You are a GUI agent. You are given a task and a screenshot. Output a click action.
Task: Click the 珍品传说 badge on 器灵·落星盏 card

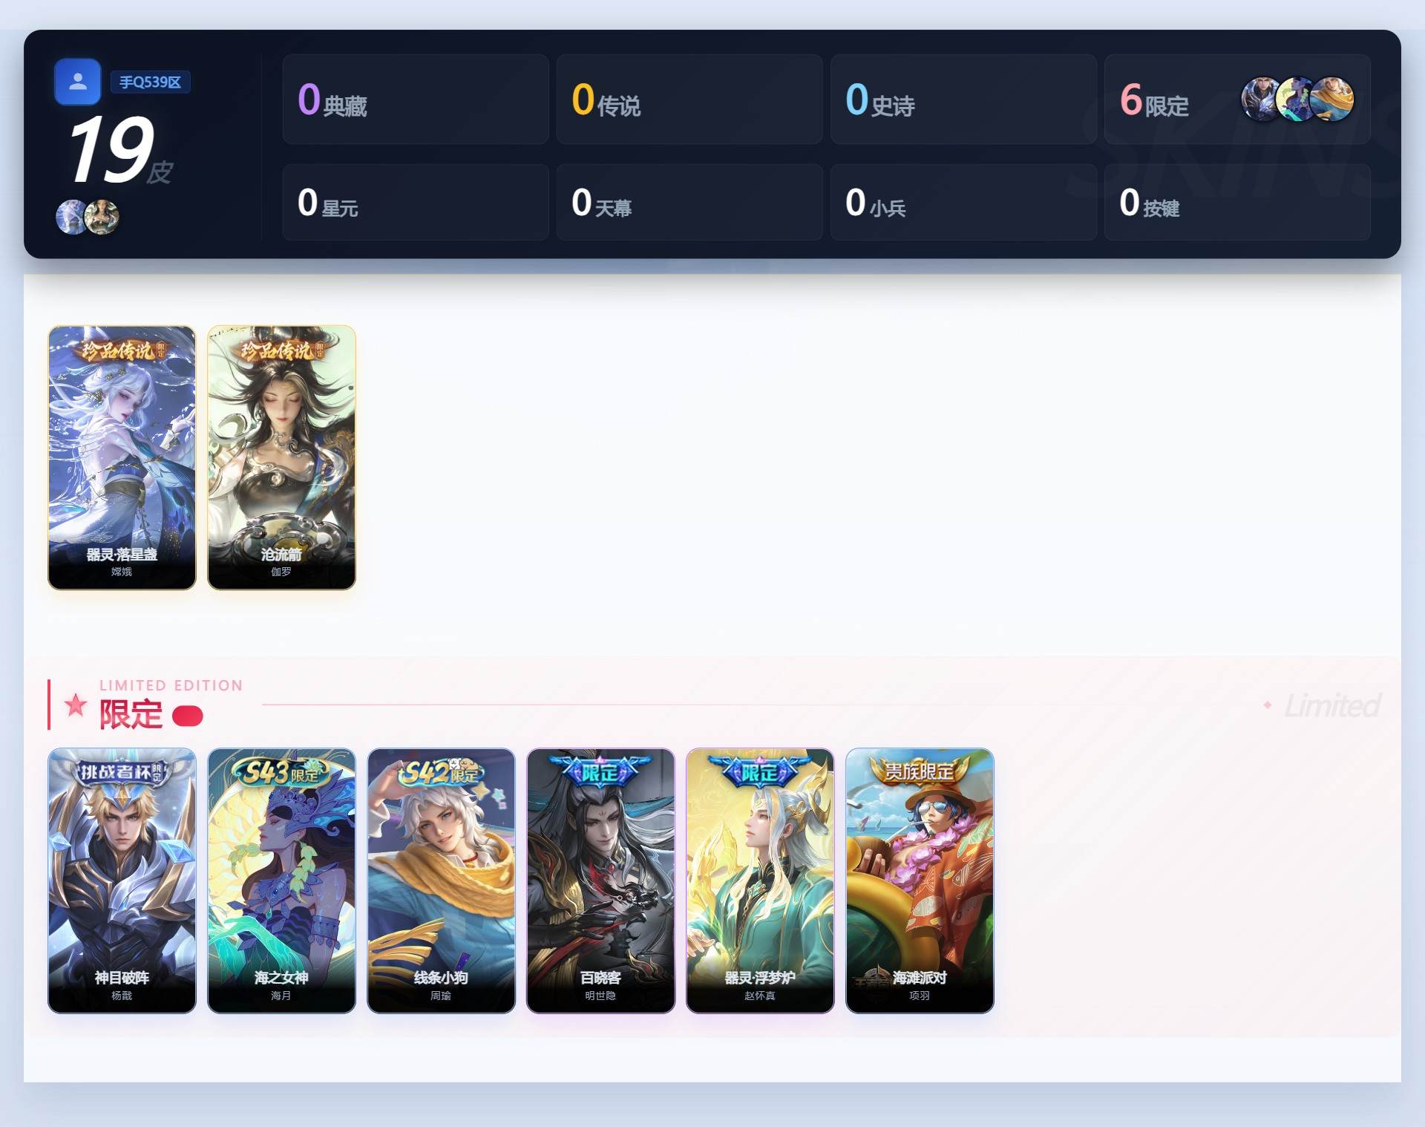[x=122, y=350]
